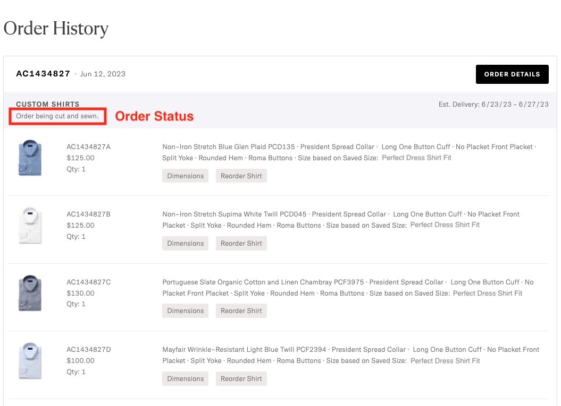View Dimensions for shirt AC1434827B
561x406 pixels.
[x=185, y=243]
